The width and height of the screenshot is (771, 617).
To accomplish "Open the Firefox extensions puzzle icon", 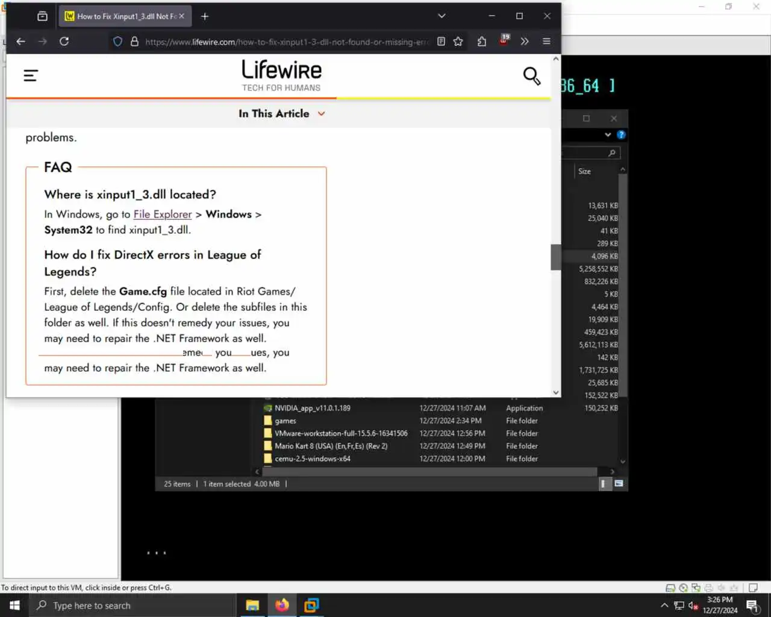I will (x=482, y=42).
